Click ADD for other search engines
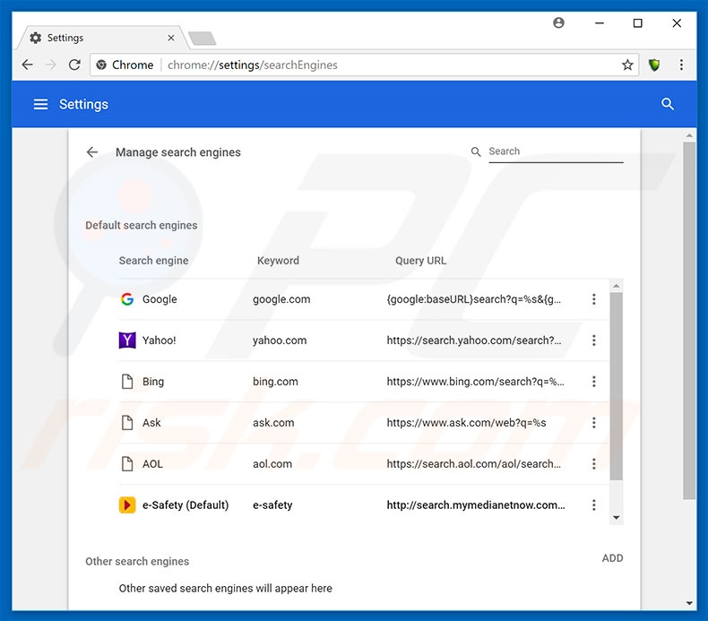The image size is (708, 621). click(612, 558)
